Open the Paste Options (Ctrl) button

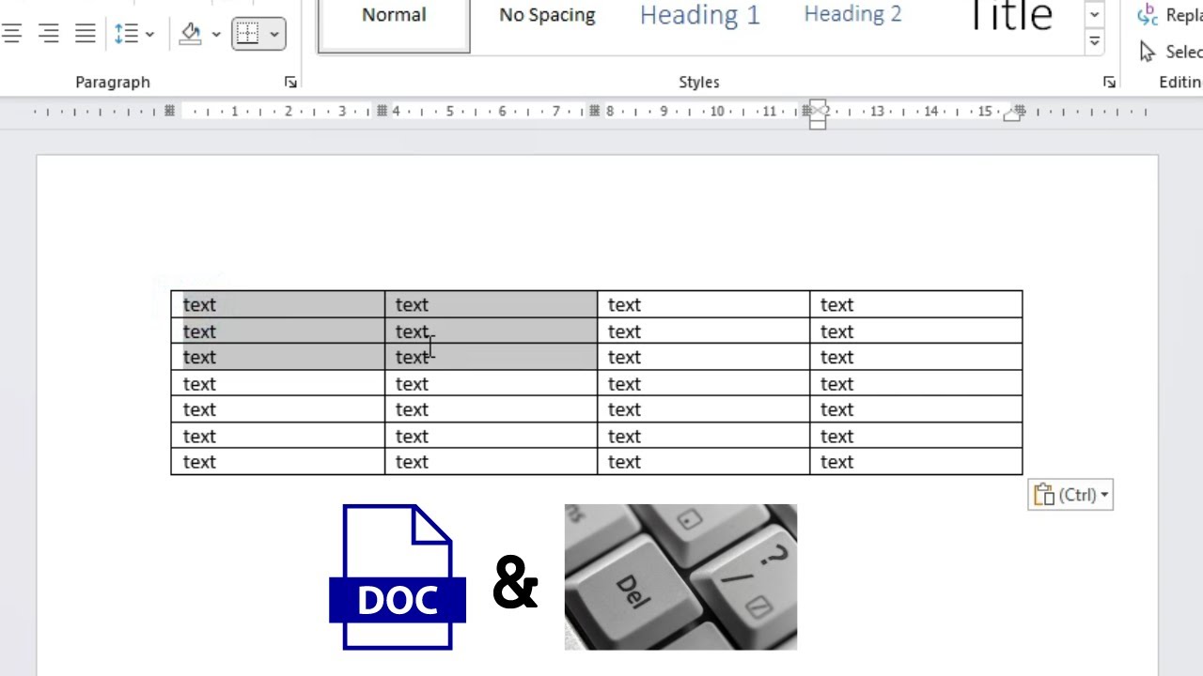[x=1070, y=495]
